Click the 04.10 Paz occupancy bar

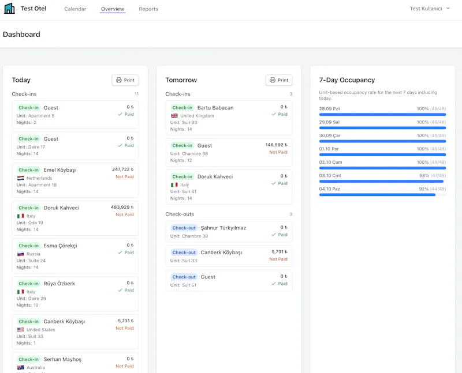pos(382,195)
